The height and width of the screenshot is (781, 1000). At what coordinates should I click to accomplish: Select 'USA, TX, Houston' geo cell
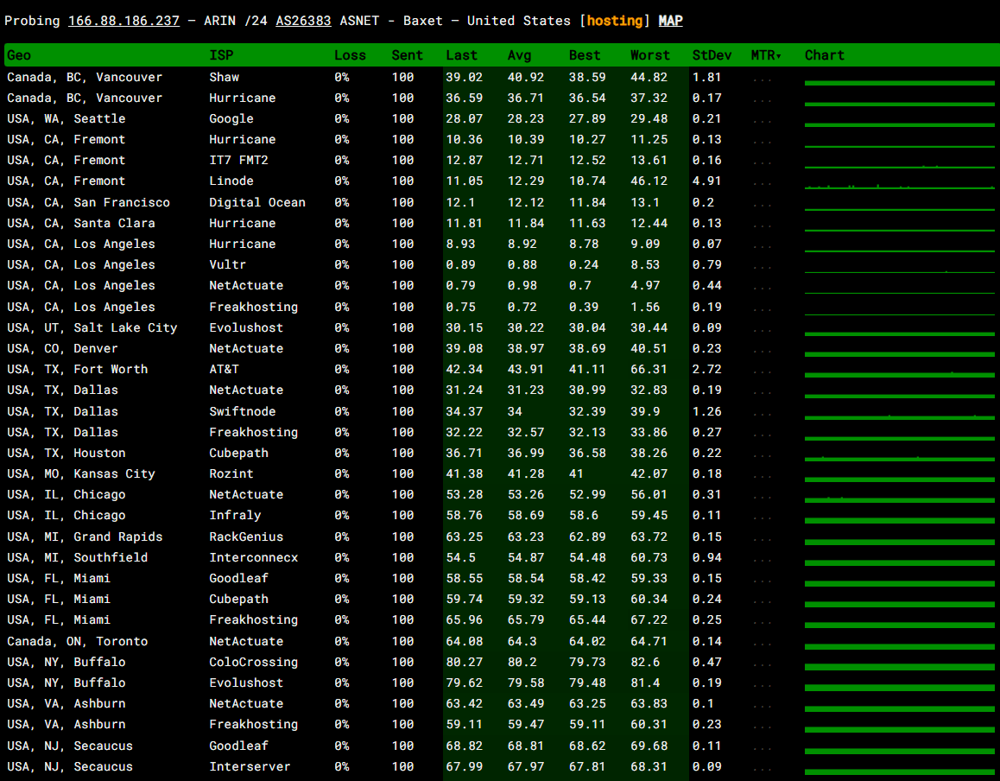tap(66, 453)
